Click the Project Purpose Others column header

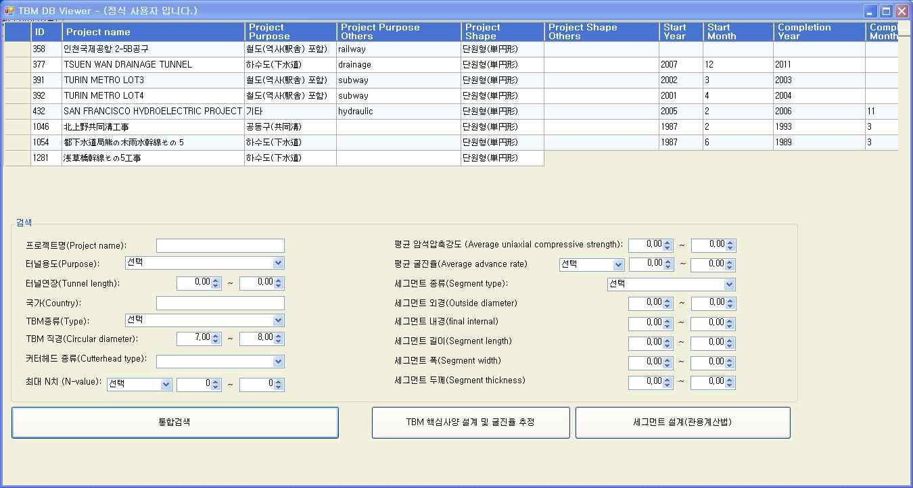click(399, 32)
